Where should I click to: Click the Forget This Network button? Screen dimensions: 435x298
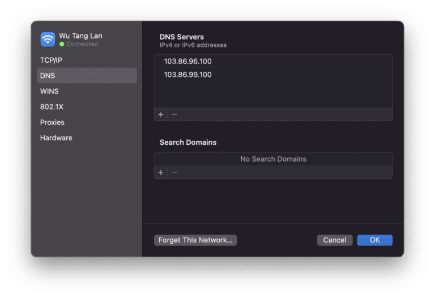tap(195, 240)
